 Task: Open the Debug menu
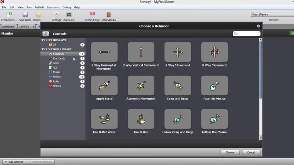pyautogui.click(x=67, y=7)
